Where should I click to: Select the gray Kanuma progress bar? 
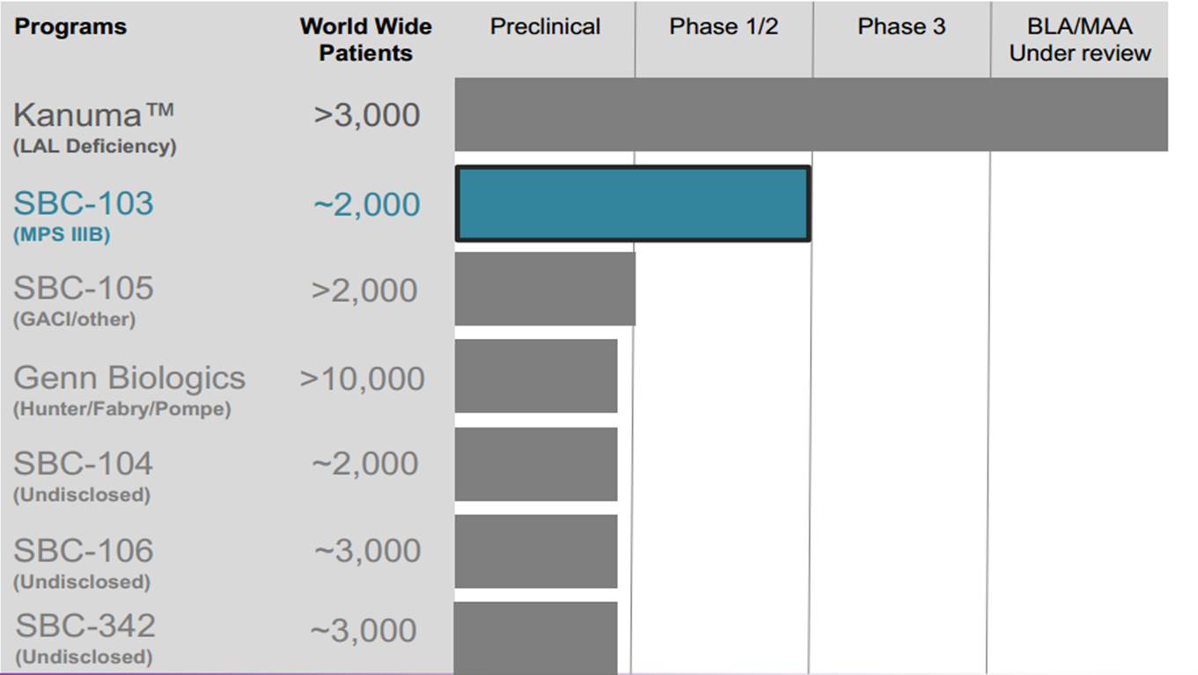click(x=811, y=114)
